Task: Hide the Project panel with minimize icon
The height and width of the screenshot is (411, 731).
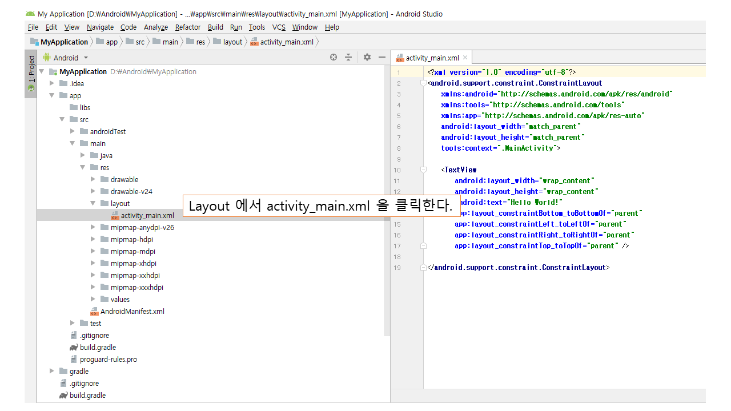Action: [382, 57]
